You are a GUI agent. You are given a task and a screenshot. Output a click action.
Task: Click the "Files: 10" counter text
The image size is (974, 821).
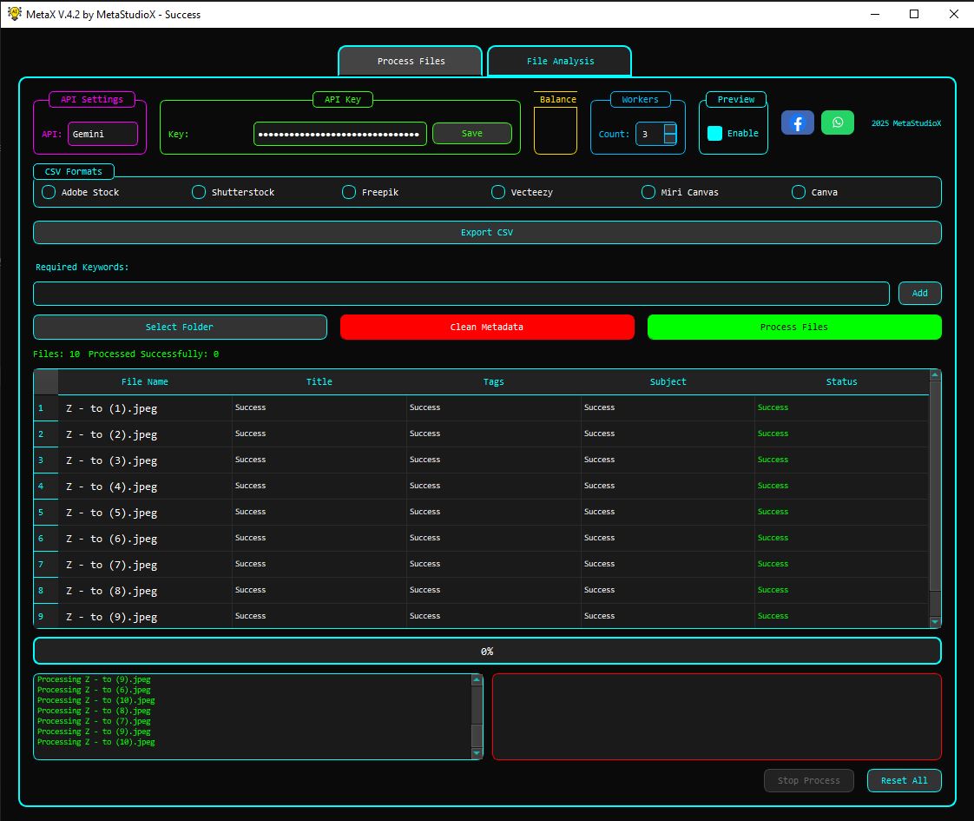pyautogui.click(x=56, y=354)
